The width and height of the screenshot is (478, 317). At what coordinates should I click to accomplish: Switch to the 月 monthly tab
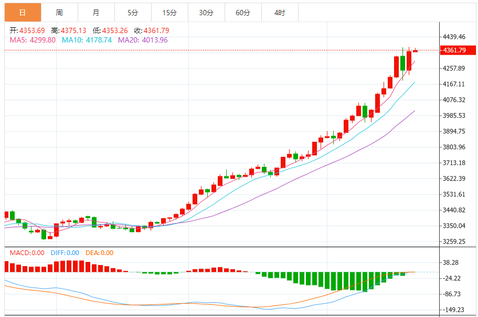coord(96,13)
